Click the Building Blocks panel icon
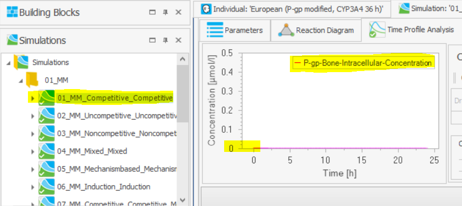Viewport: 462px width, 206px height. click(x=13, y=13)
